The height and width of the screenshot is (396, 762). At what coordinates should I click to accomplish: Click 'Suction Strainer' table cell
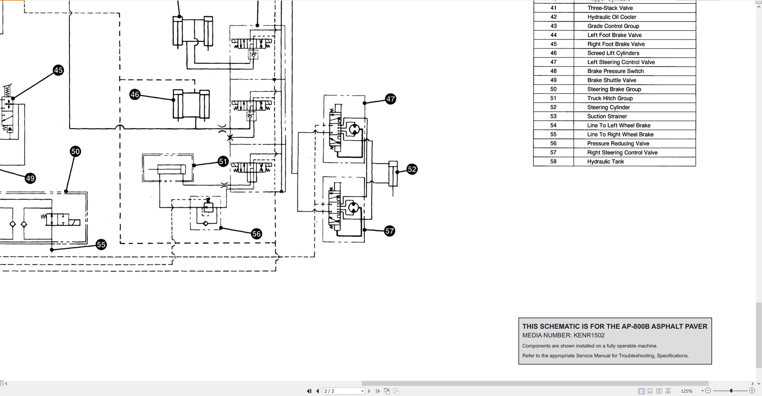click(635, 116)
